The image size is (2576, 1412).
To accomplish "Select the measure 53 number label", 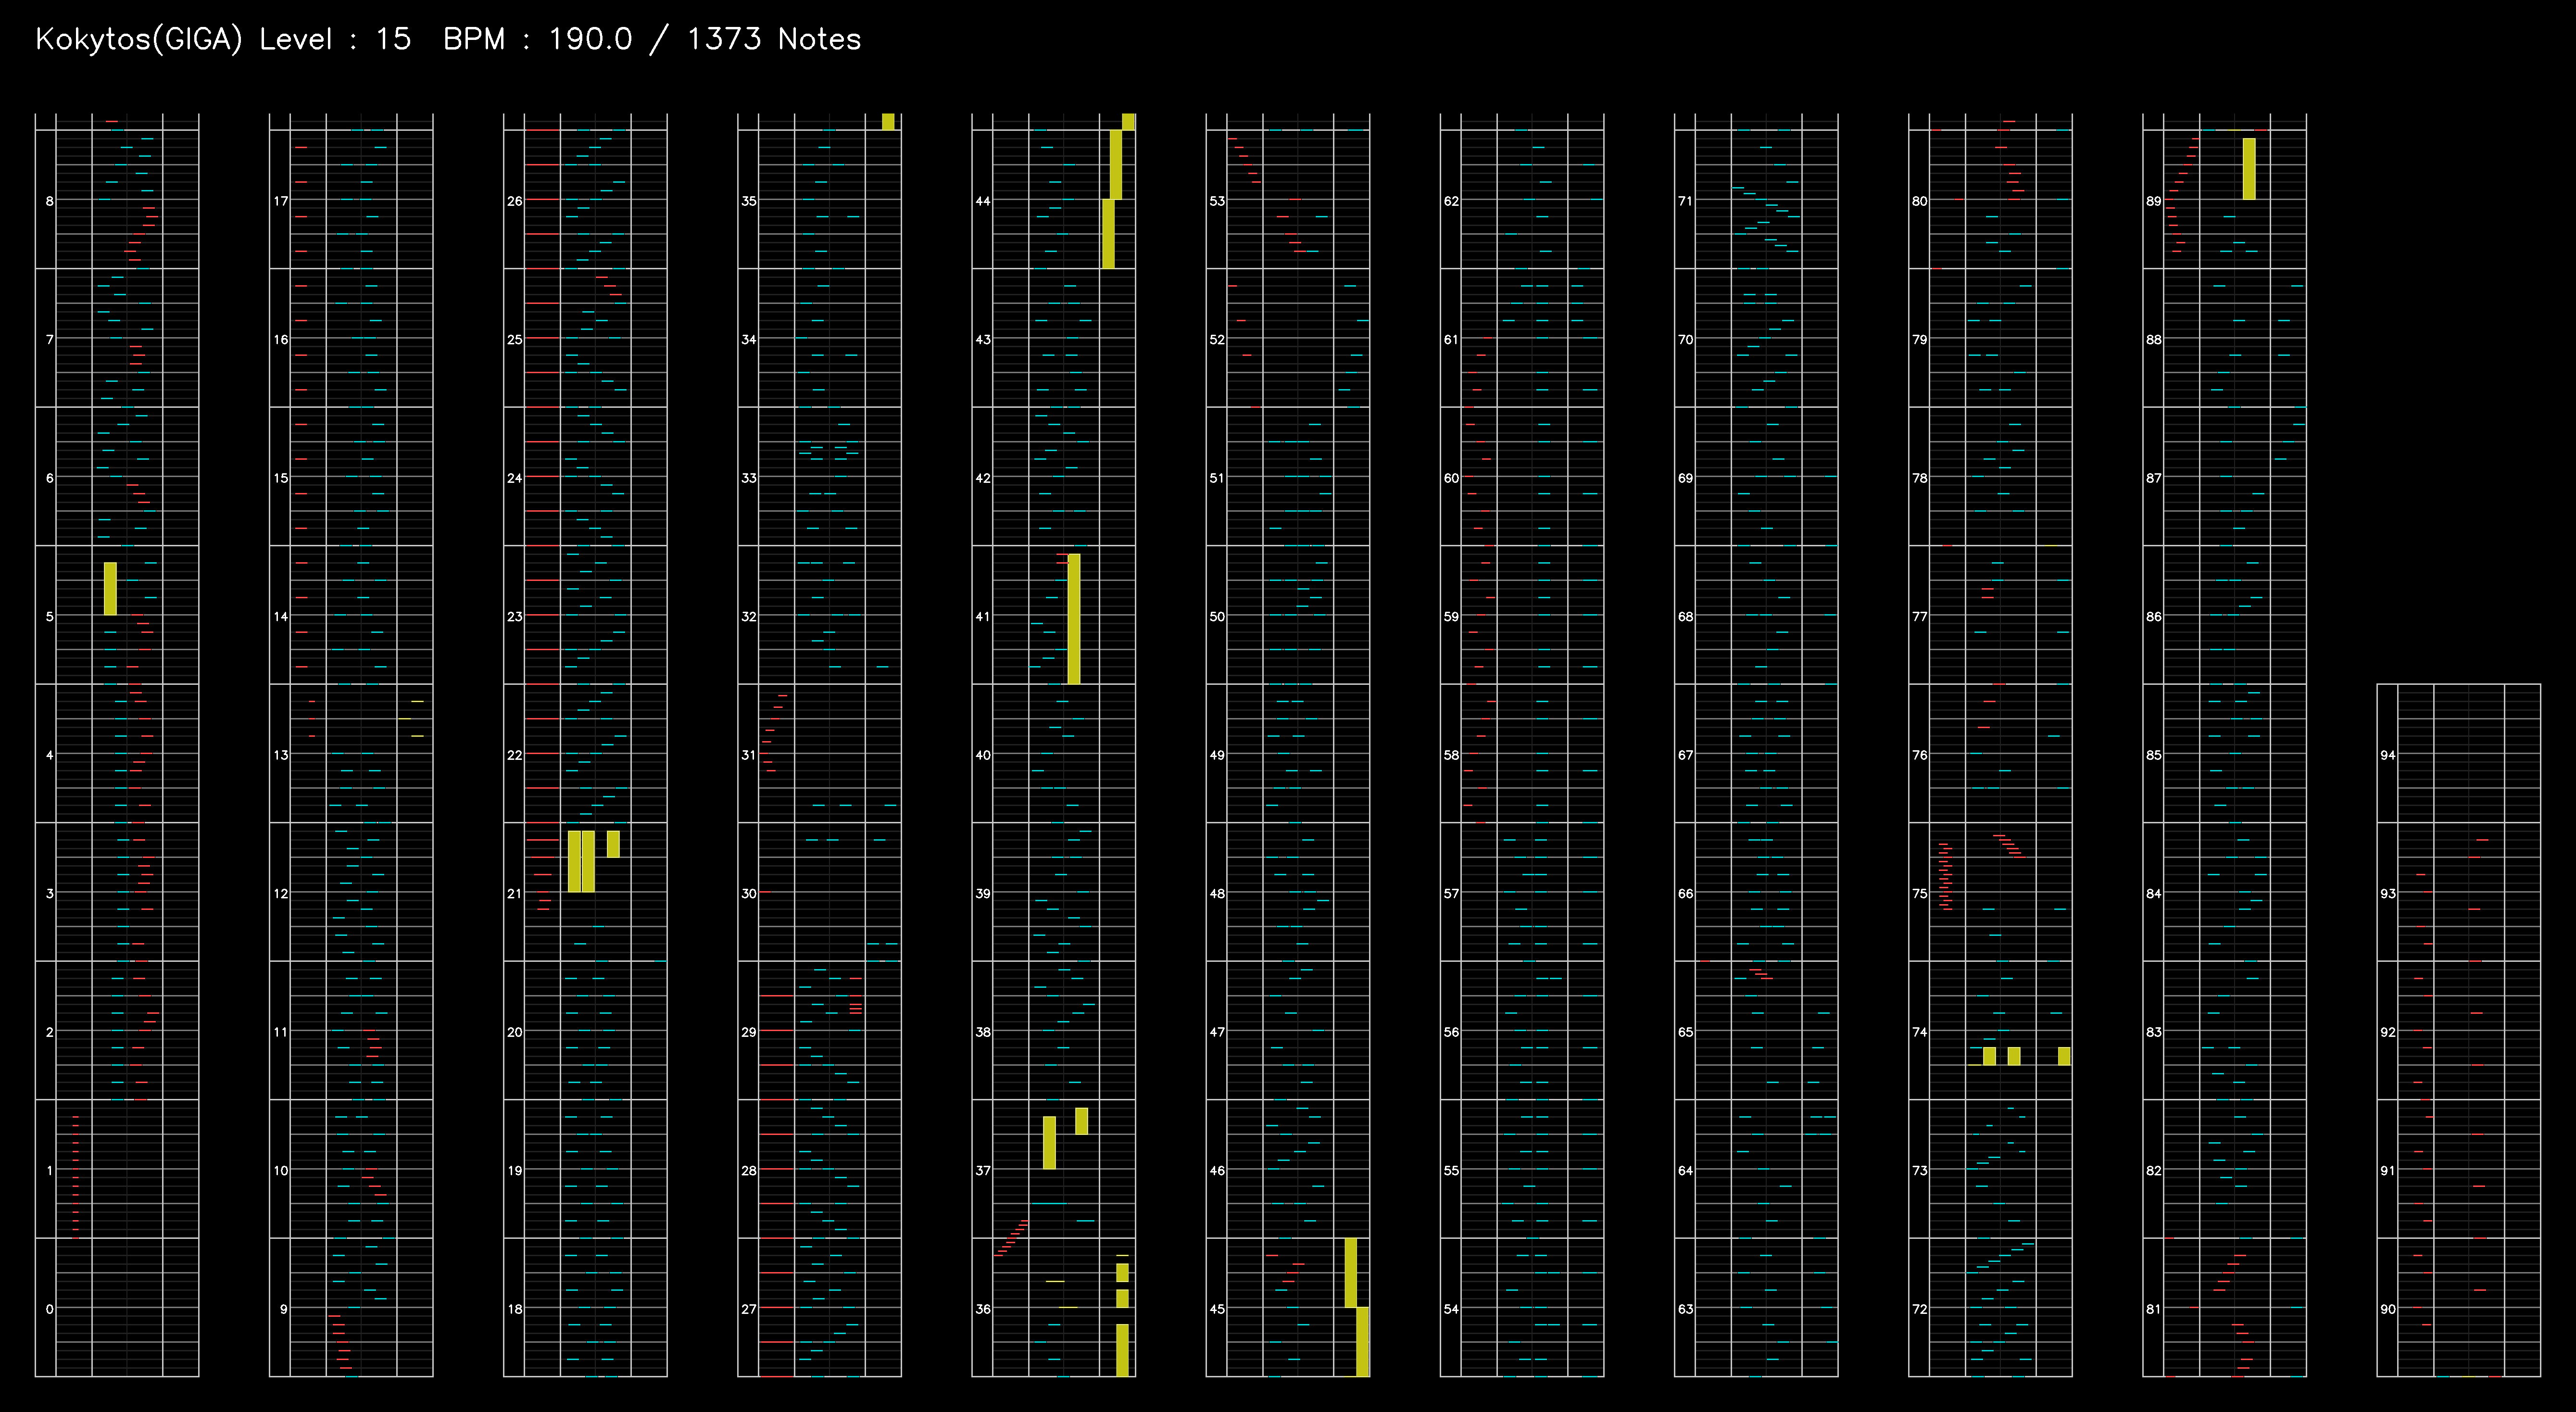I will click(1217, 201).
